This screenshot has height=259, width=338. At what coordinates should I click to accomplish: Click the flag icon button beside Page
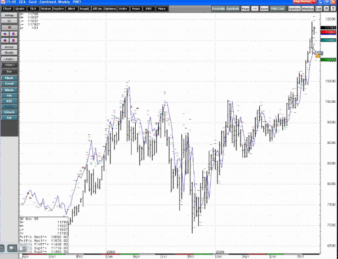point(255,9)
